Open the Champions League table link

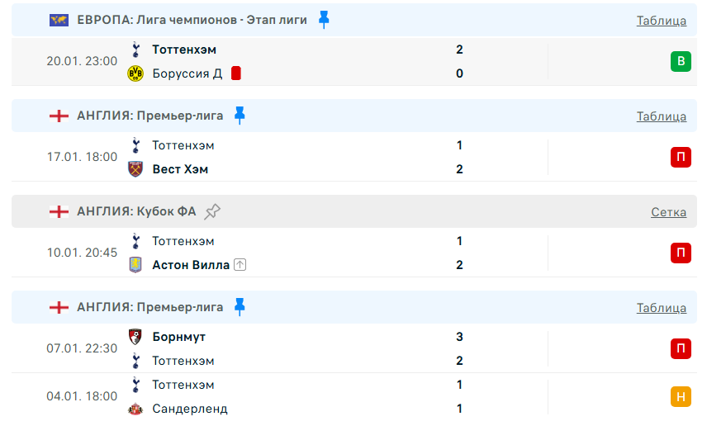pyautogui.click(x=661, y=21)
